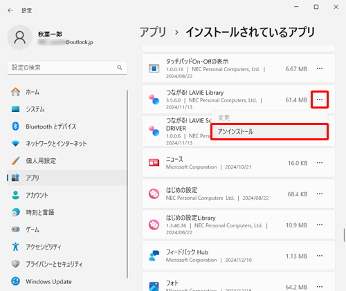Viewport: 346px width, 291px height.
Task: Open ネットワークとインターネット settings
Action: pos(67,144)
